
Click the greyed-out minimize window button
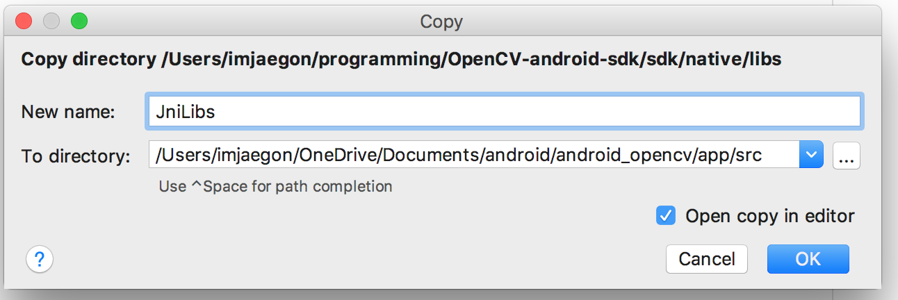coord(51,21)
